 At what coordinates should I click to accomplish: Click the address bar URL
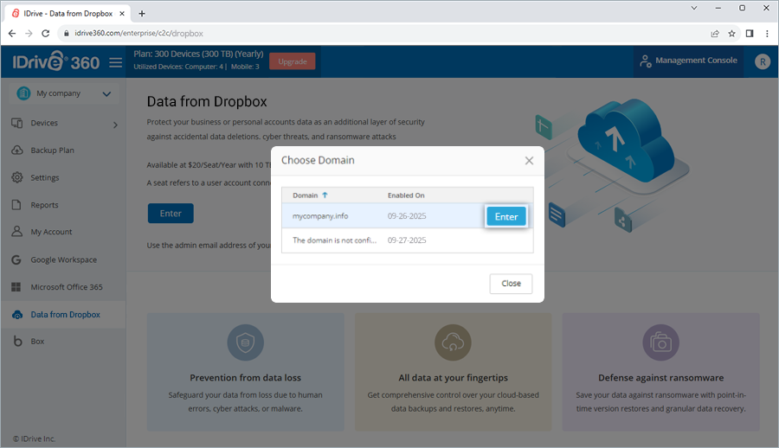pos(138,33)
